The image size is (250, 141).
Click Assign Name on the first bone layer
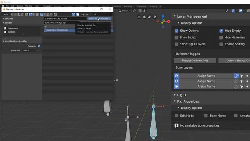pos(206,76)
